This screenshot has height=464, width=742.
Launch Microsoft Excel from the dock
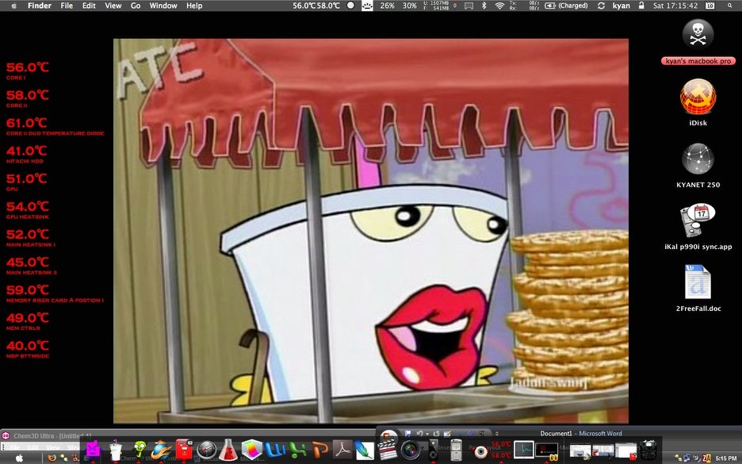[297, 450]
